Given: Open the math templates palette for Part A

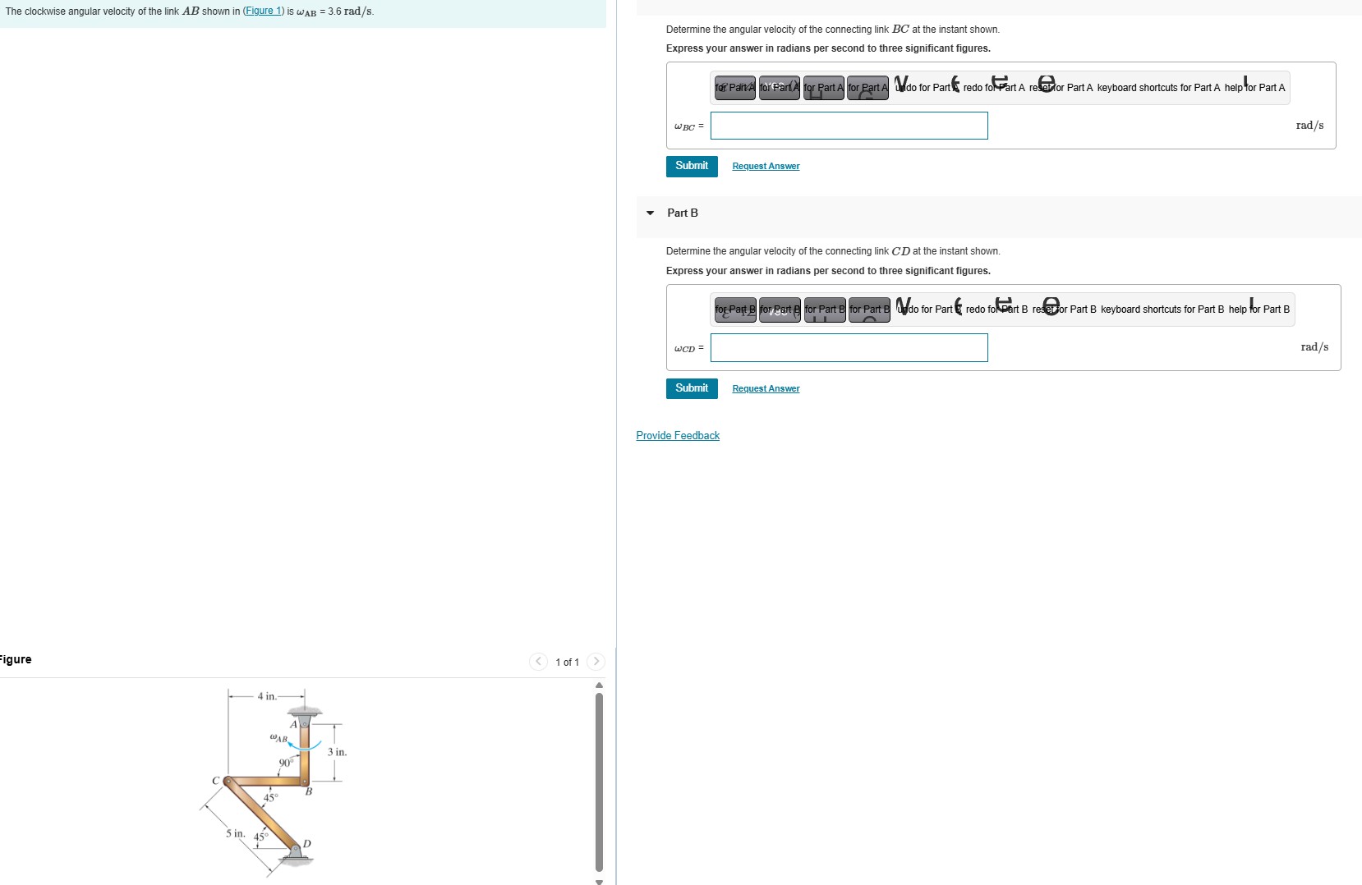Looking at the screenshot, I should tap(734, 88).
